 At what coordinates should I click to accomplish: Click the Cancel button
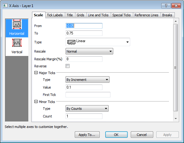[x=142, y=135]
